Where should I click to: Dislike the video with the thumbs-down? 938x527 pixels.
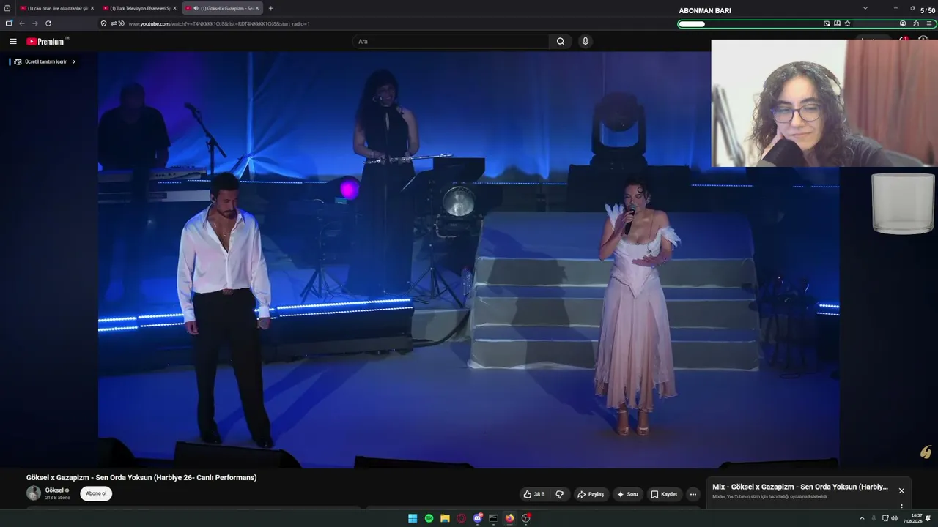click(x=560, y=494)
